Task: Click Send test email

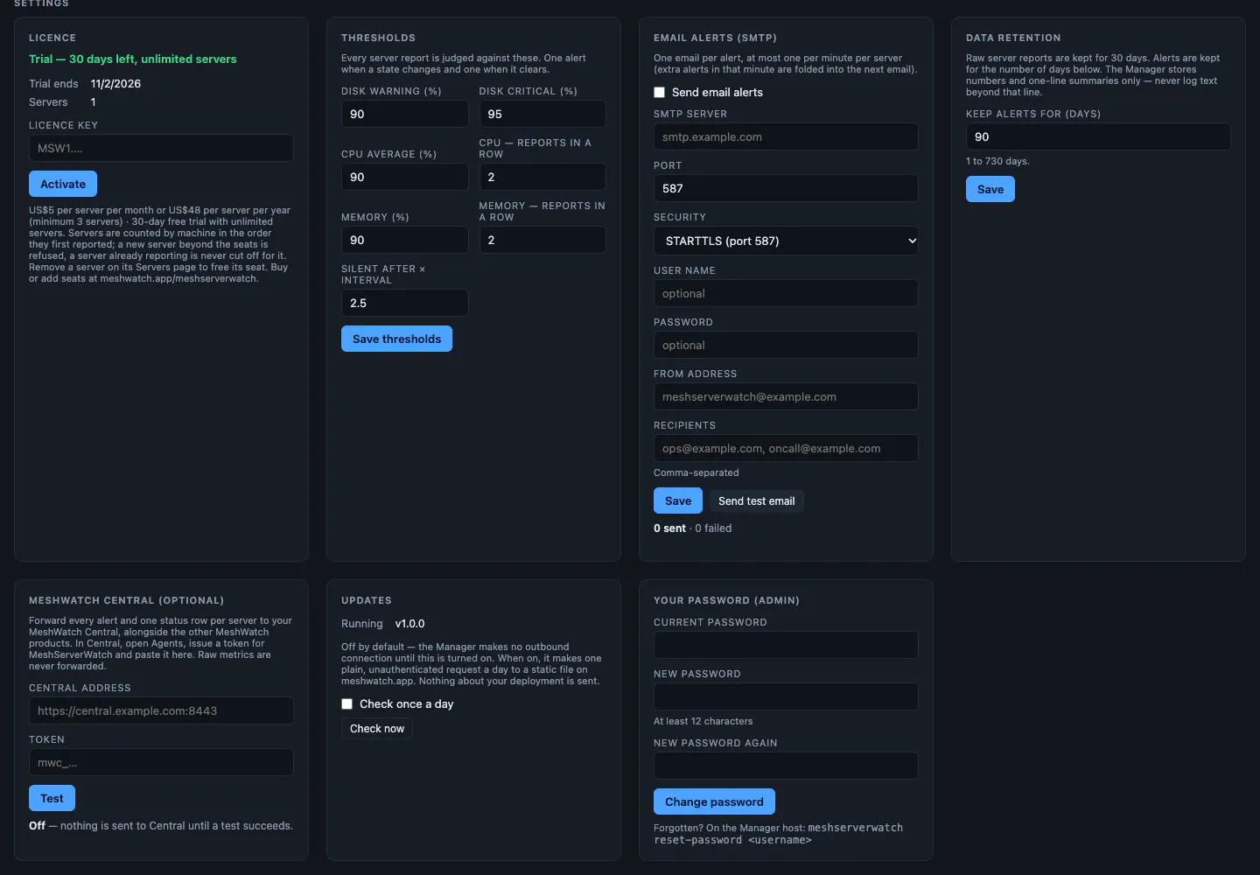Action: point(757,501)
